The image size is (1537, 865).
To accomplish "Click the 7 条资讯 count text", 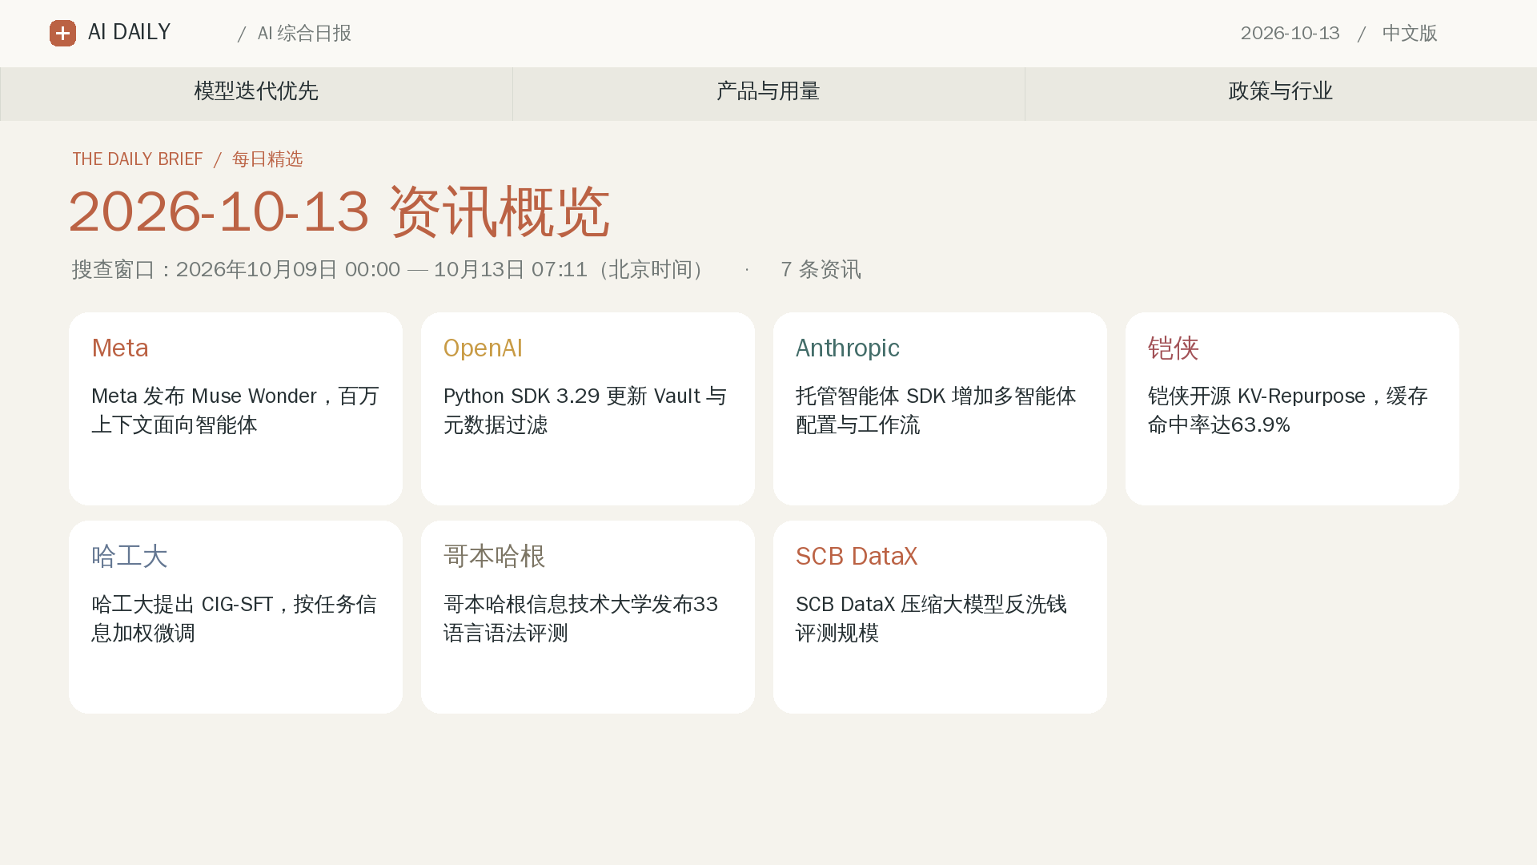I will coord(821,269).
